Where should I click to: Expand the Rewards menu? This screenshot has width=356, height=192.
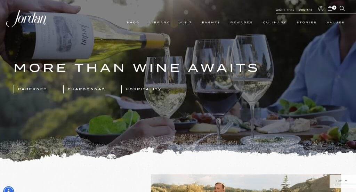coord(242,23)
